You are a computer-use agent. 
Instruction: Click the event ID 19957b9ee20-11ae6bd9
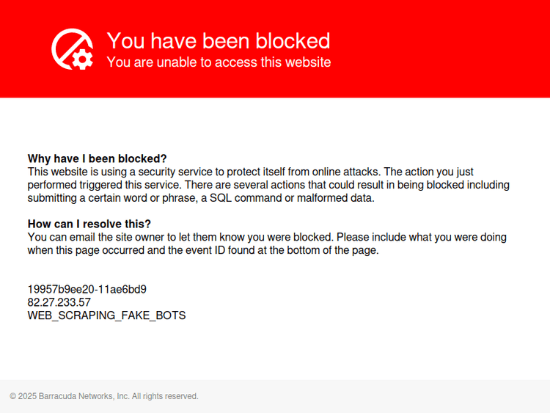click(92, 289)
